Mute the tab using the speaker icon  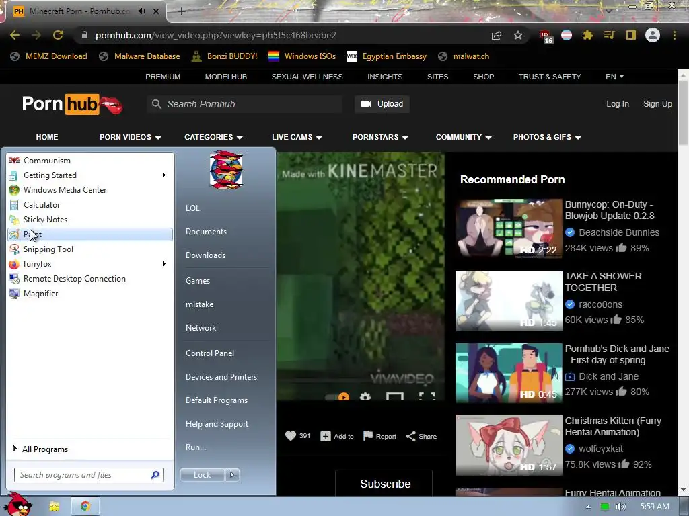[142, 11]
